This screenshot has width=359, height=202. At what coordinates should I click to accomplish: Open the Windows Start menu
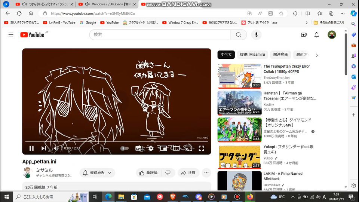pyautogui.click(x=7, y=197)
